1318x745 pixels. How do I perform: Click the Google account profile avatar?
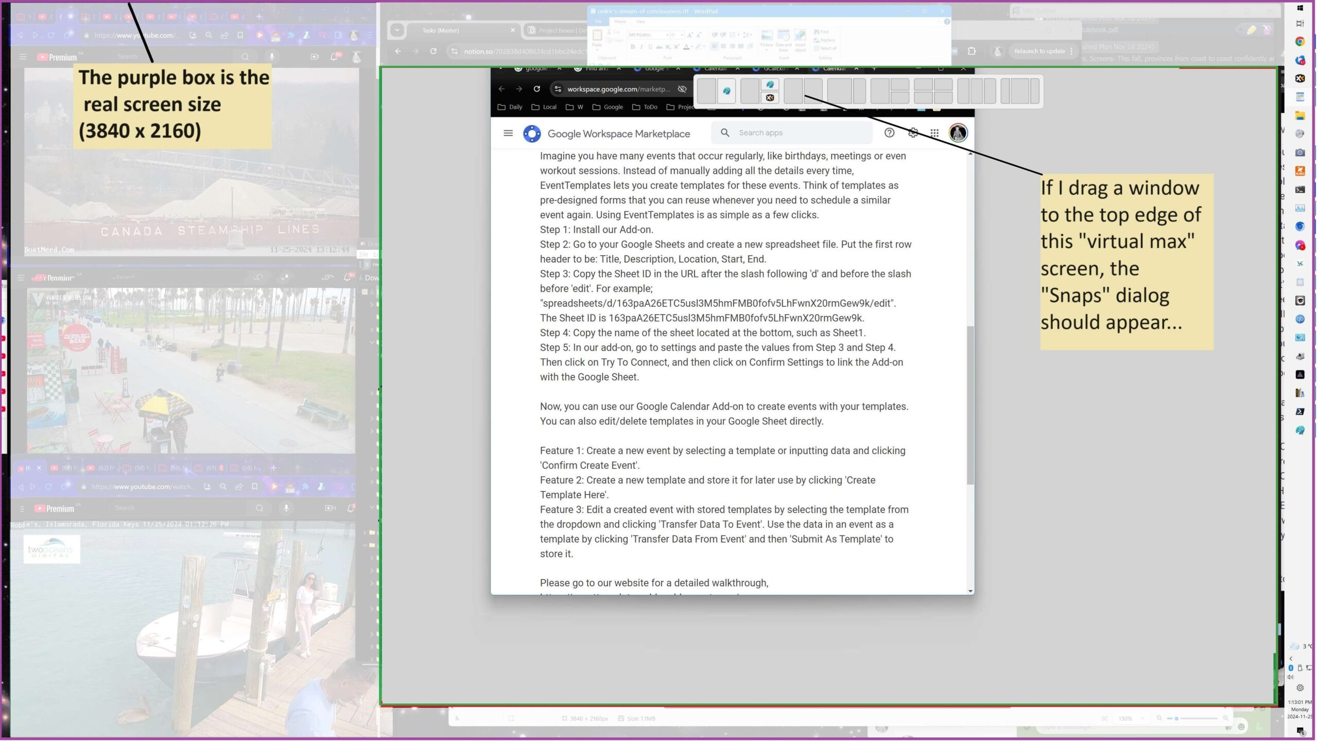958,133
